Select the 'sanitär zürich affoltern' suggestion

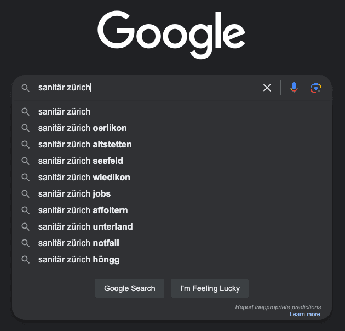[83, 210]
